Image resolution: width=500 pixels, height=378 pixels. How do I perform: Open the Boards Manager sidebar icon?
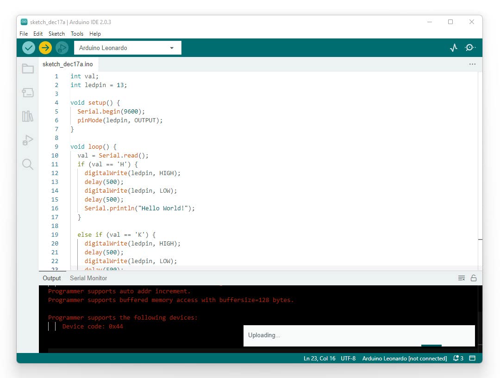(x=28, y=93)
